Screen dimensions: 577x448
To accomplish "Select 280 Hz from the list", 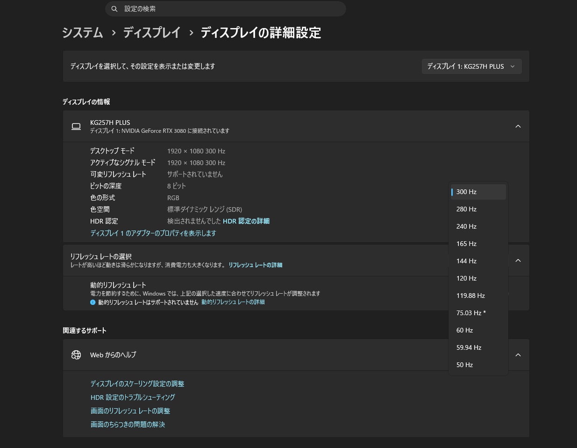I will coord(478,209).
